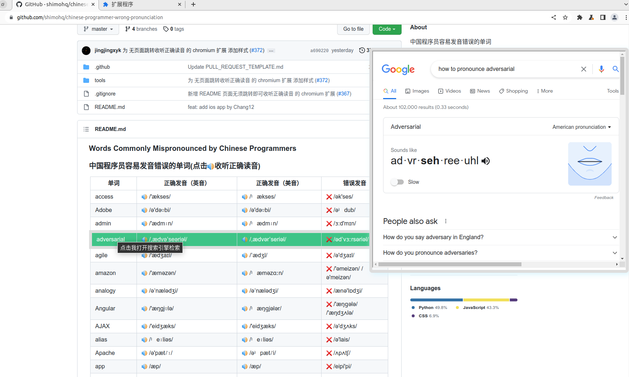Open a new browser tab

(x=193, y=4)
